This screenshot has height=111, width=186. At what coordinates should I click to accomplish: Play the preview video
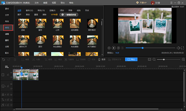pos(114,48)
